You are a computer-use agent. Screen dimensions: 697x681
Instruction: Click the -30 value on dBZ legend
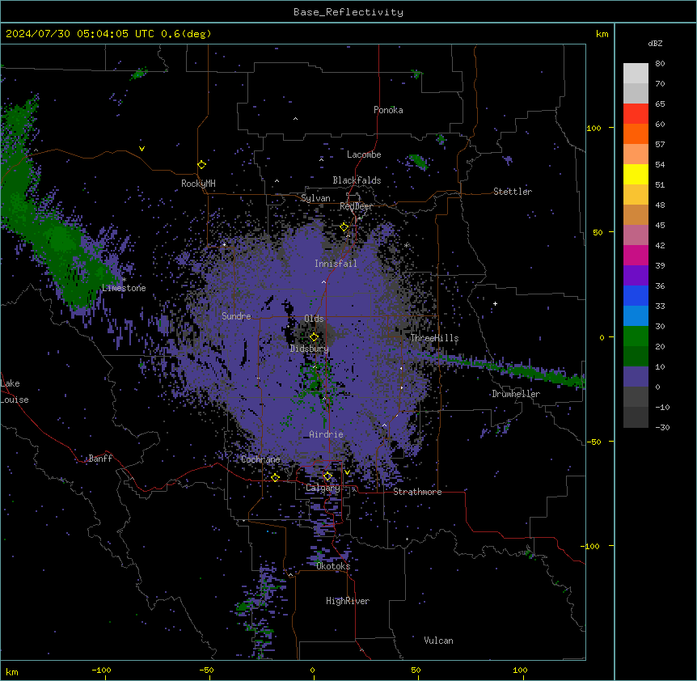(x=662, y=427)
